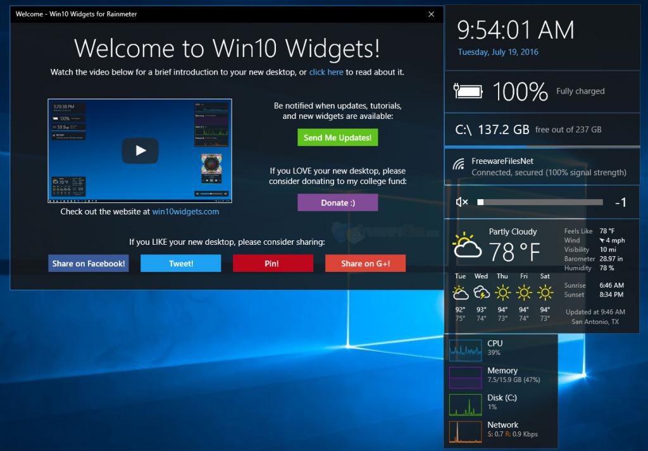Click the Memory usage graph
The image size is (648, 451).
point(465,378)
